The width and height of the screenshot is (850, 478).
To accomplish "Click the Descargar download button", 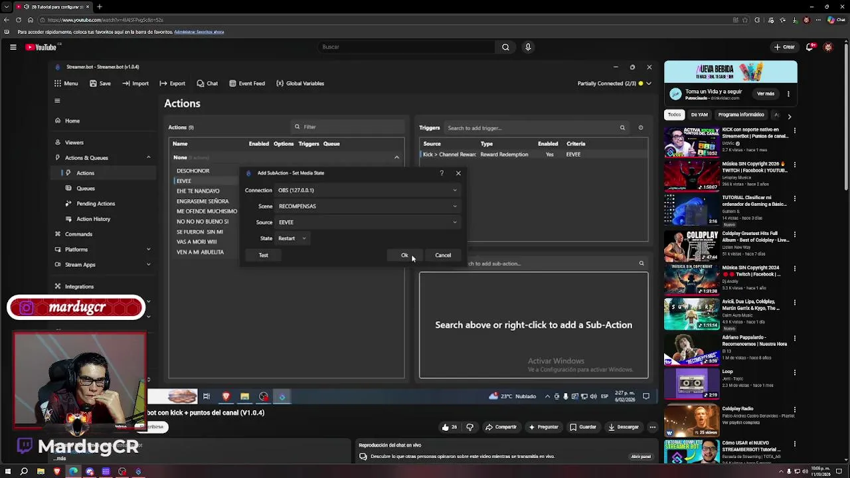I will coord(624,428).
